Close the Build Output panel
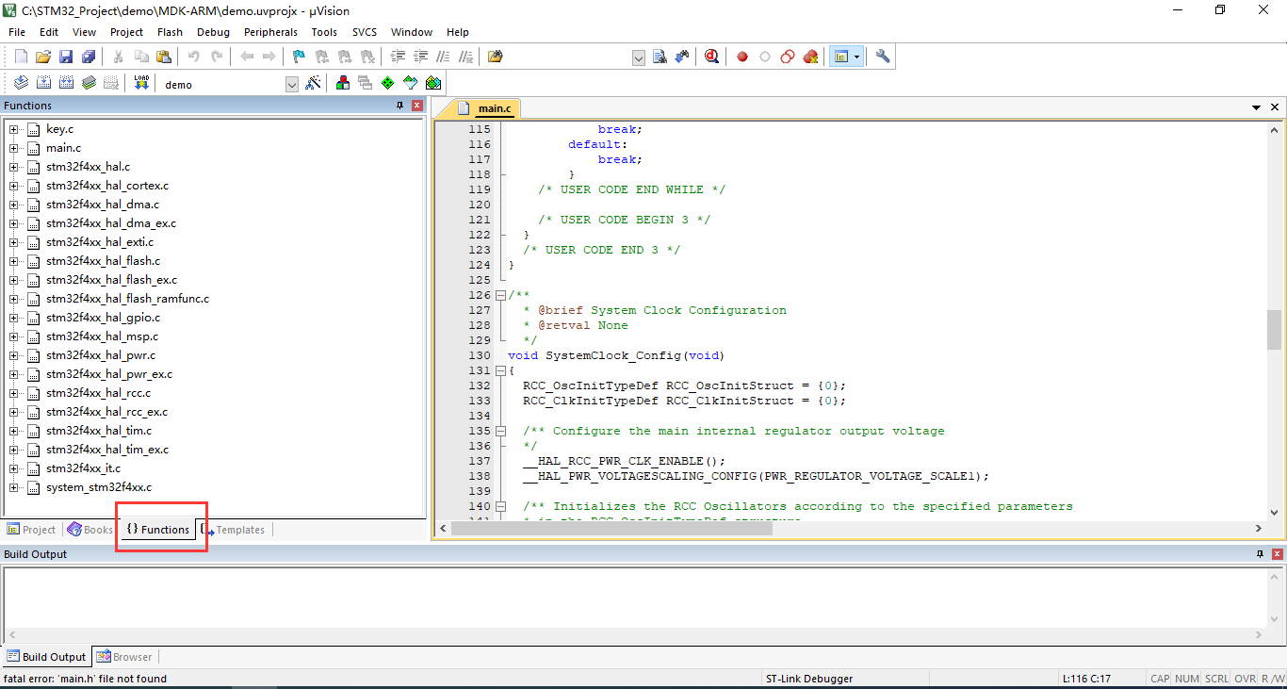Viewport: 1287px width, 689px height. pos(1277,554)
